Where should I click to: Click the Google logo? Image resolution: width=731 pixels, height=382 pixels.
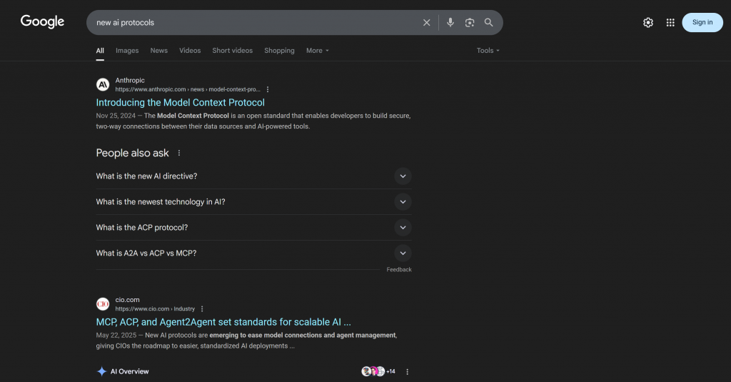[x=42, y=22]
